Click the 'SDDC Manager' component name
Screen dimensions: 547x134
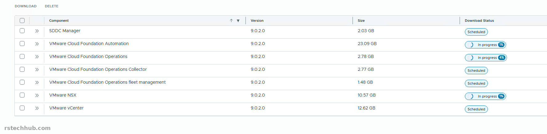click(x=65, y=31)
